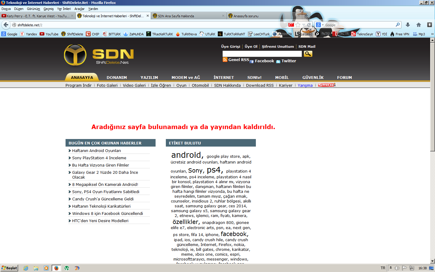Select the FORUM navigation tab
The width and height of the screenshot is (435, 272).
pos(344,77)
